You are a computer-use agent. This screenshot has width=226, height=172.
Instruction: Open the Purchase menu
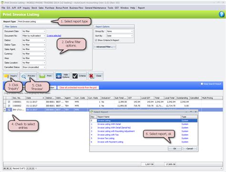(x=50, y=8)
